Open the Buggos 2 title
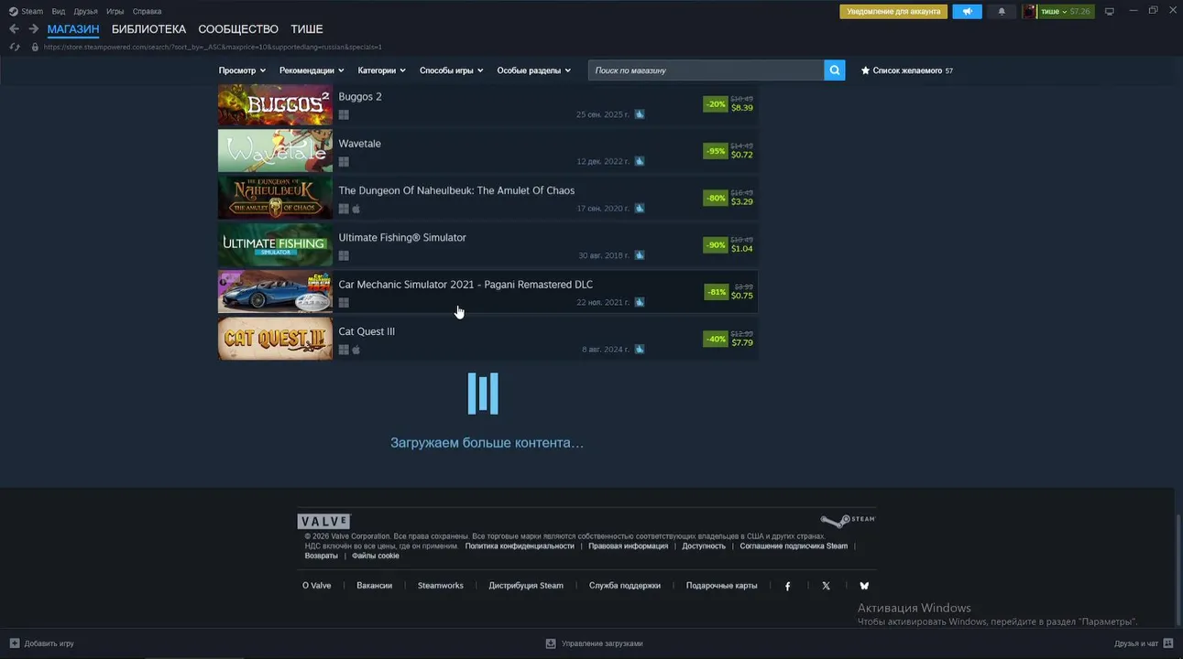 click(x=360, y=97)
